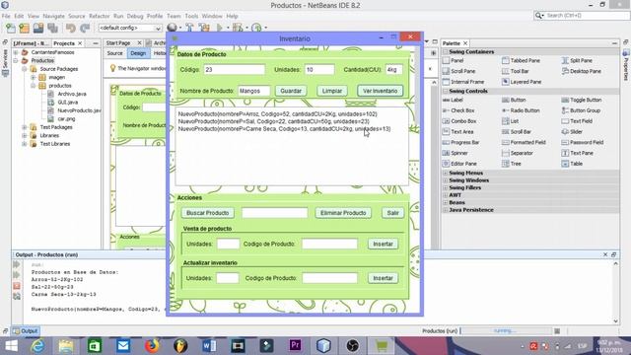Click the Open Project toolbar icon
The image size is (631, 355).
click(38, 28)
